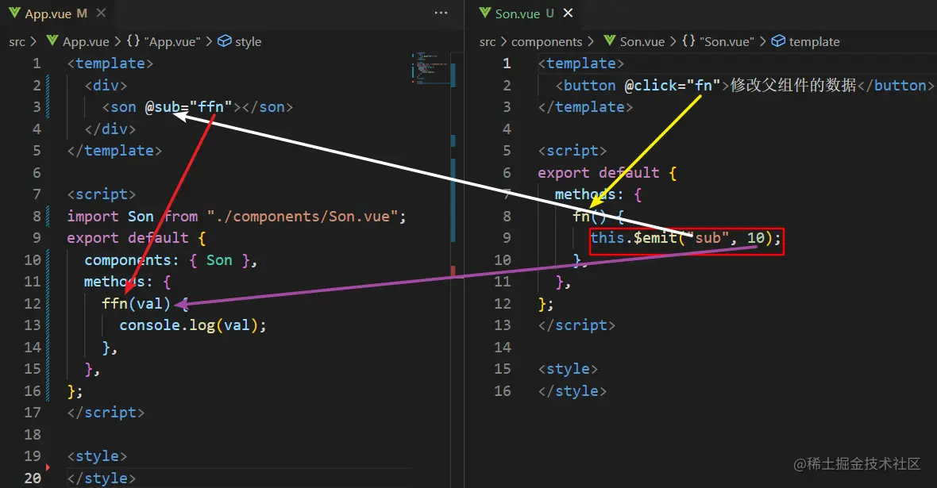Close the Son.vue tab
The height and width of the screenshot is (488, 937).
click(x=568, y=13)
